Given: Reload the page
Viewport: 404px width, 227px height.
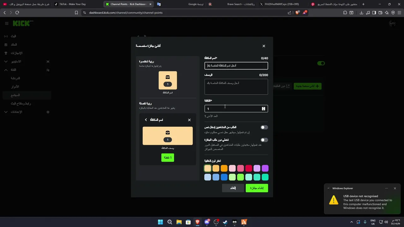Looking at the screenshot, I should click(x=17, y=13).
